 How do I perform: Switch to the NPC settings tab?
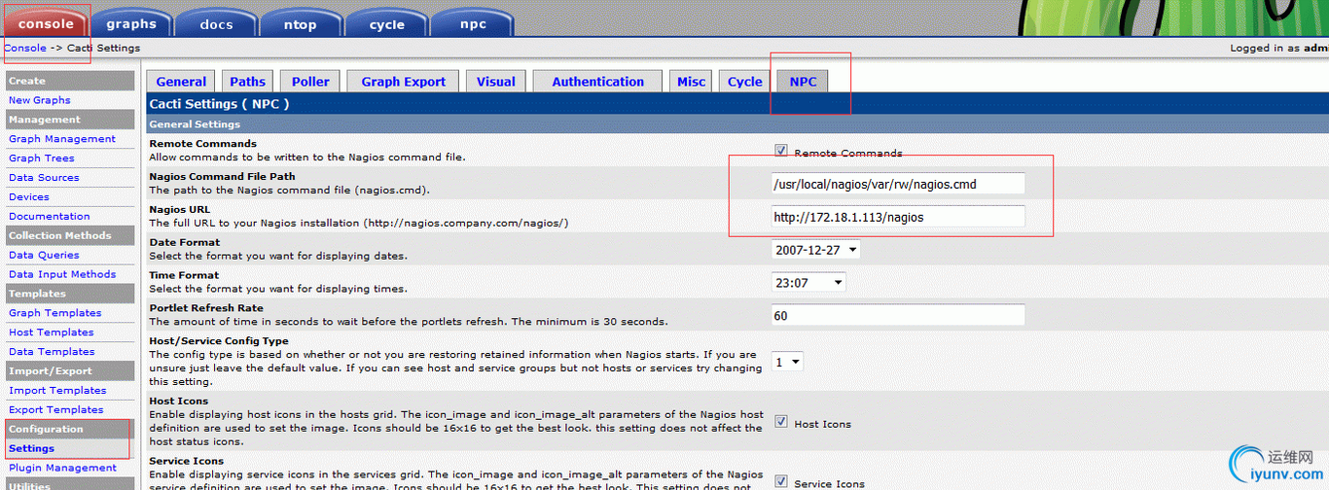[x=803, y=82]
